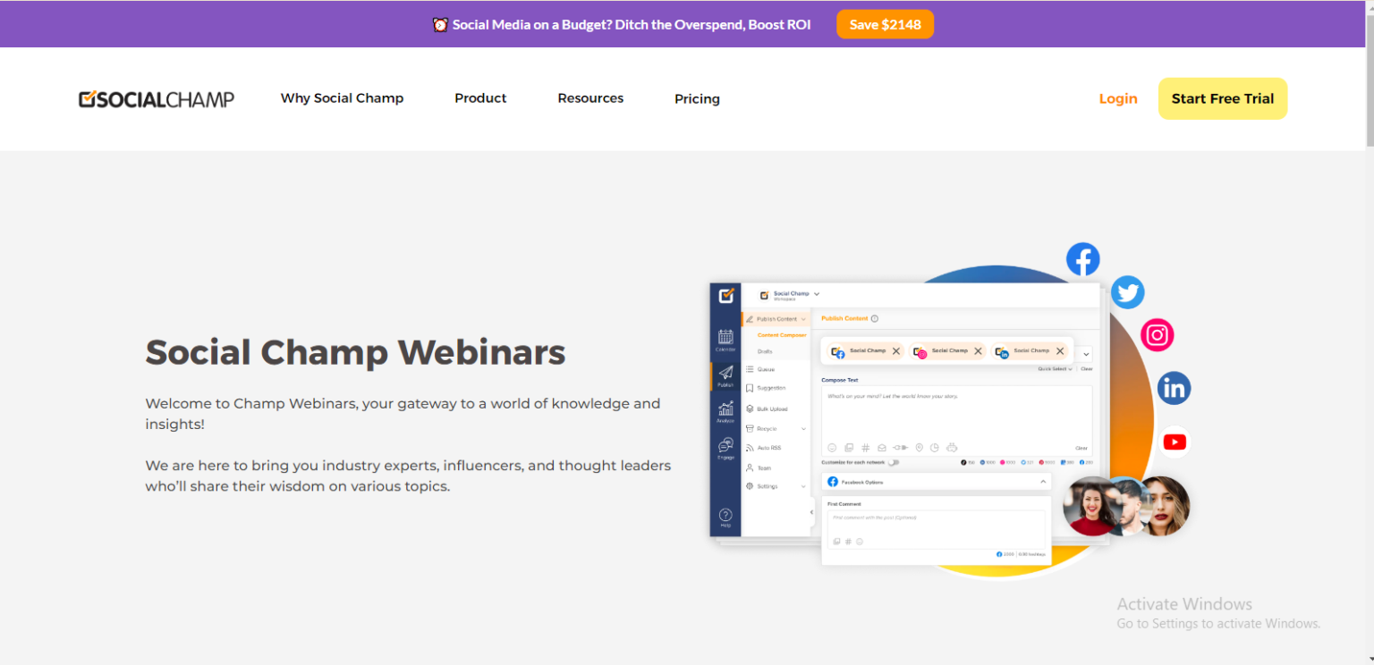Click the floating Facebook icon near the artwork
This screenshot has height=665, width=1374.
[x=1083, y=258]
